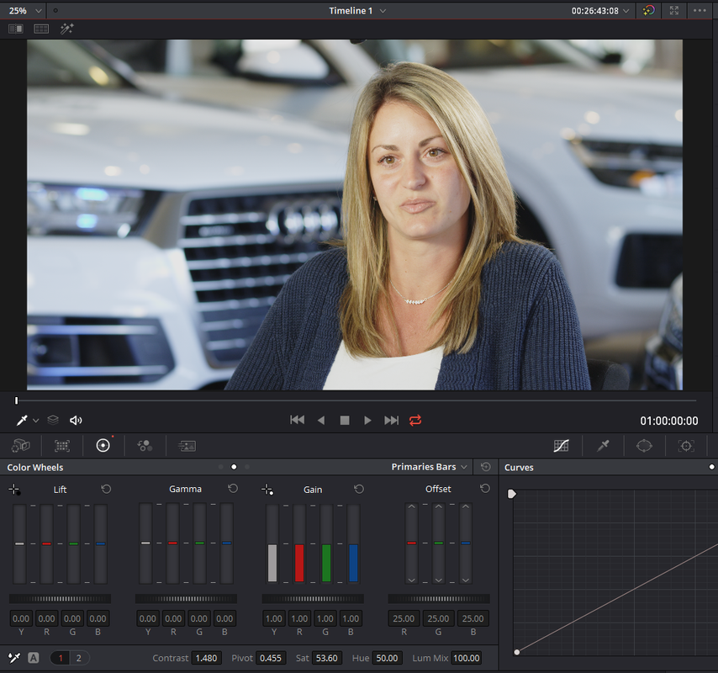Open the Color Match palette icon
This screenshot has height=673, width=718.
[x=62, y=445]
